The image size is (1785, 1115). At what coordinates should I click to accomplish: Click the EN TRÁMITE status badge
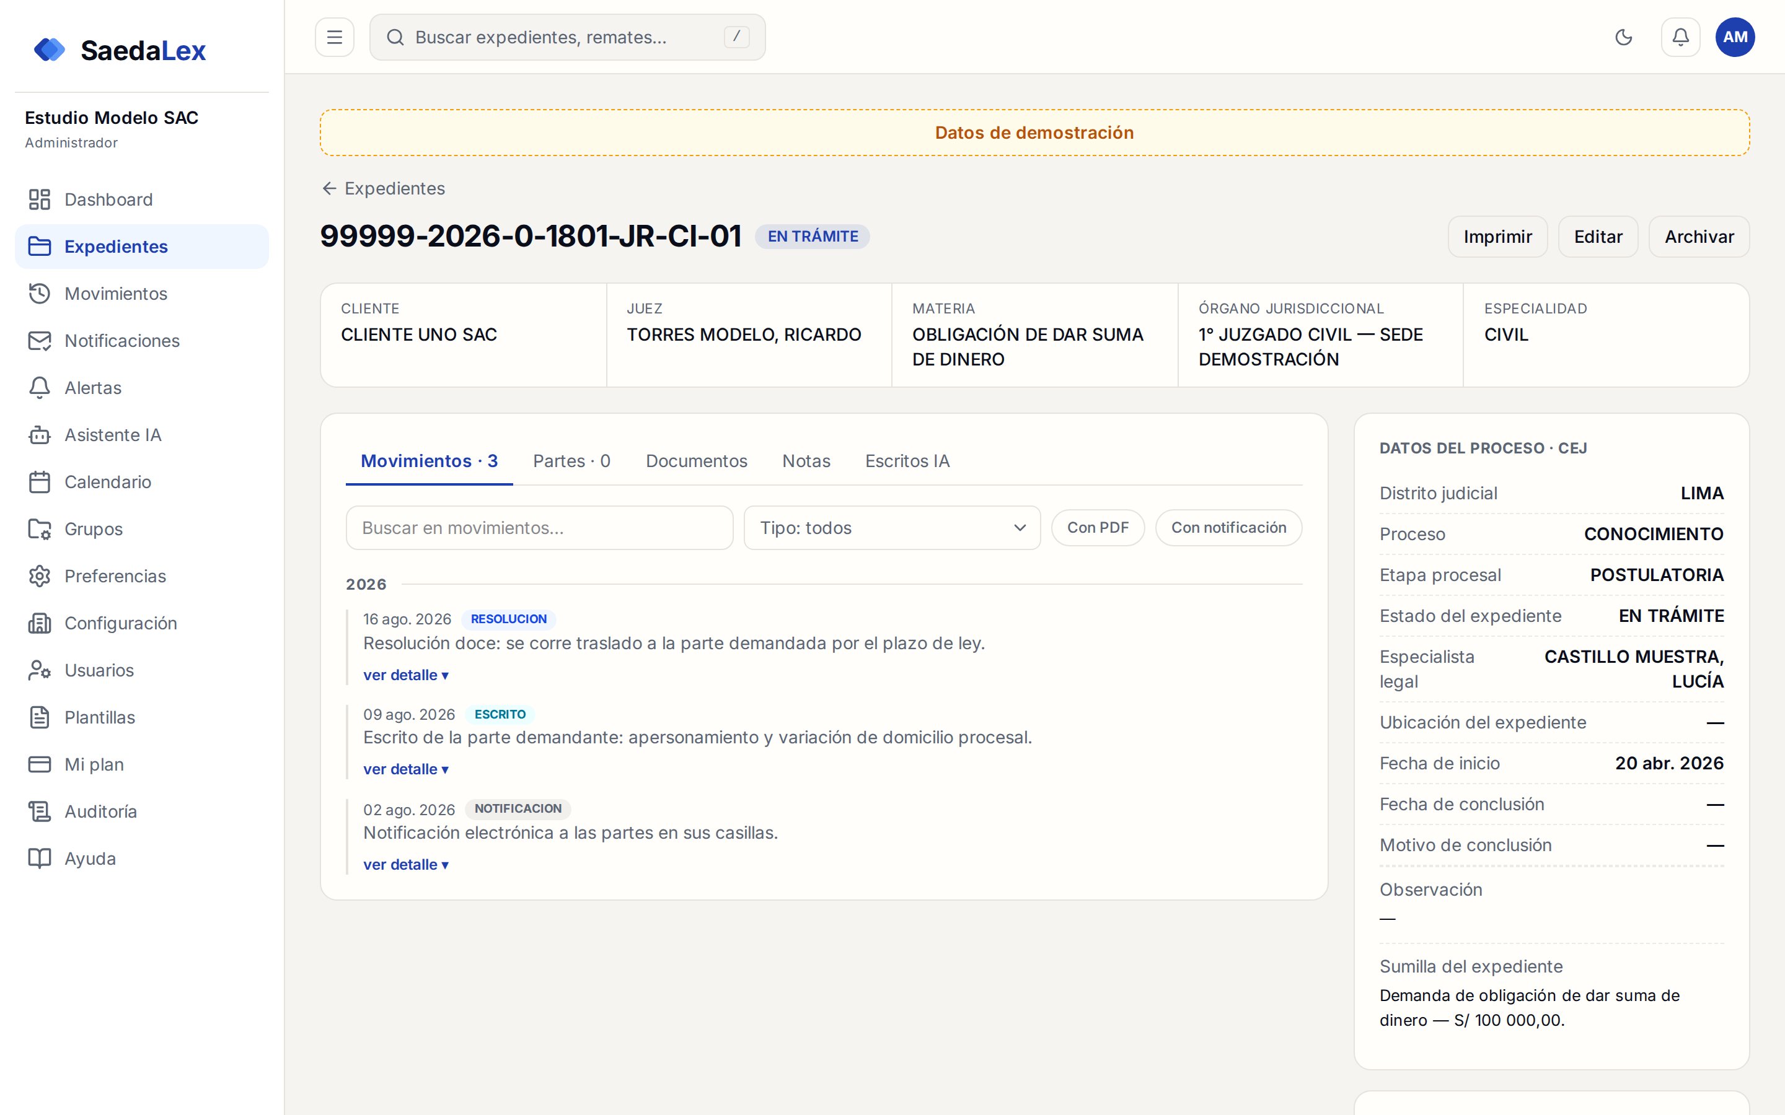pyautogui.click(x=812, y=237)
